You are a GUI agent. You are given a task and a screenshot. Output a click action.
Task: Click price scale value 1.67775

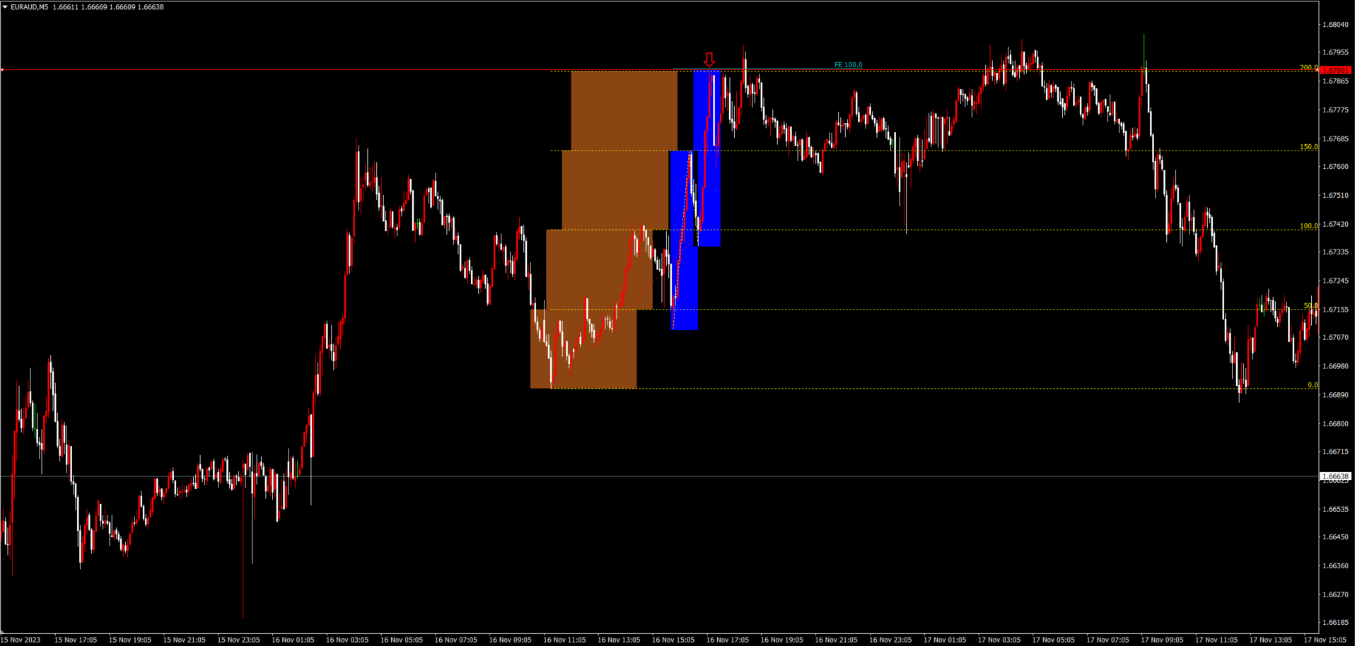click(1335, 110)
